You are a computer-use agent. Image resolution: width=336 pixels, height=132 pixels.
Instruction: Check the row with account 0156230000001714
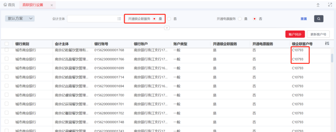click(7, 77)
